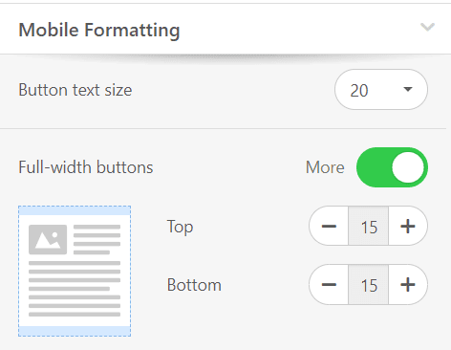Click the dropdown arrow beside value 20

point(408,89)
